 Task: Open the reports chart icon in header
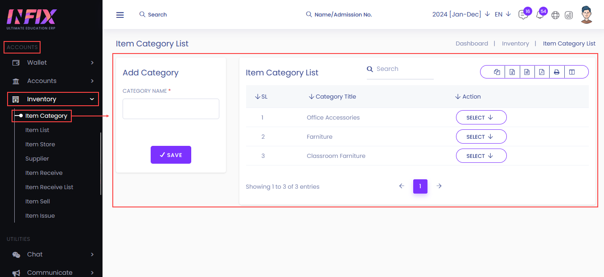coord(569,15)
